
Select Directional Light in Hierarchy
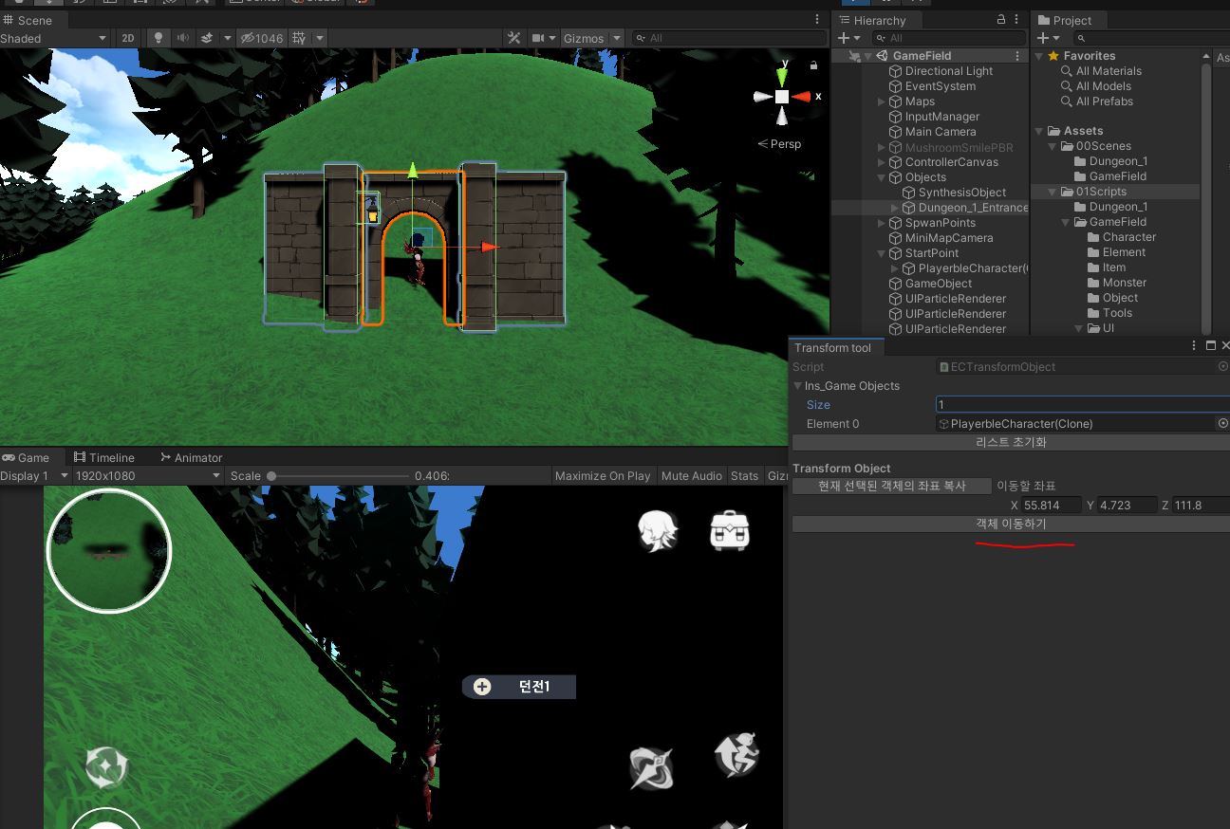948,71
